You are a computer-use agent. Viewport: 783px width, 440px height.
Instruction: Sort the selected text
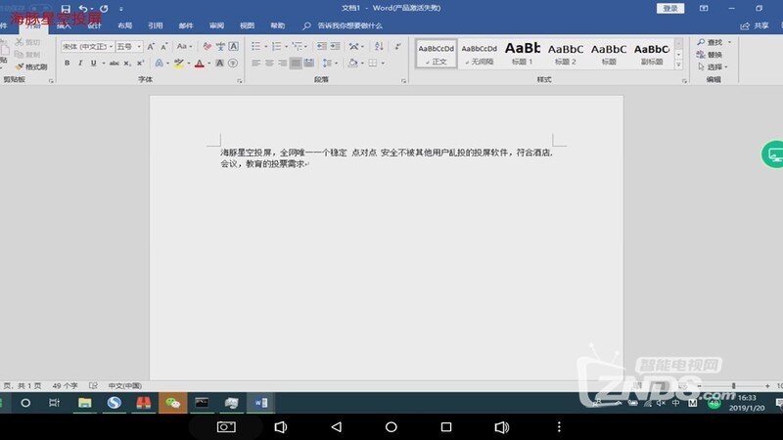(x=379, y=46)
